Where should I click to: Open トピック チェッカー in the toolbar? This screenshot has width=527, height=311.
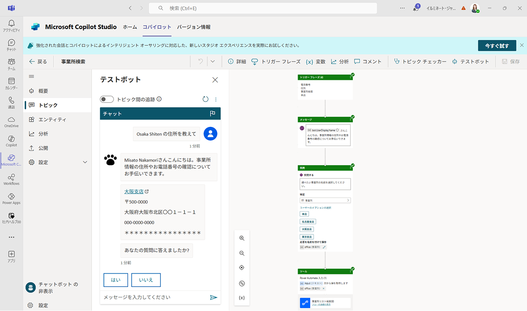(420, 62)
